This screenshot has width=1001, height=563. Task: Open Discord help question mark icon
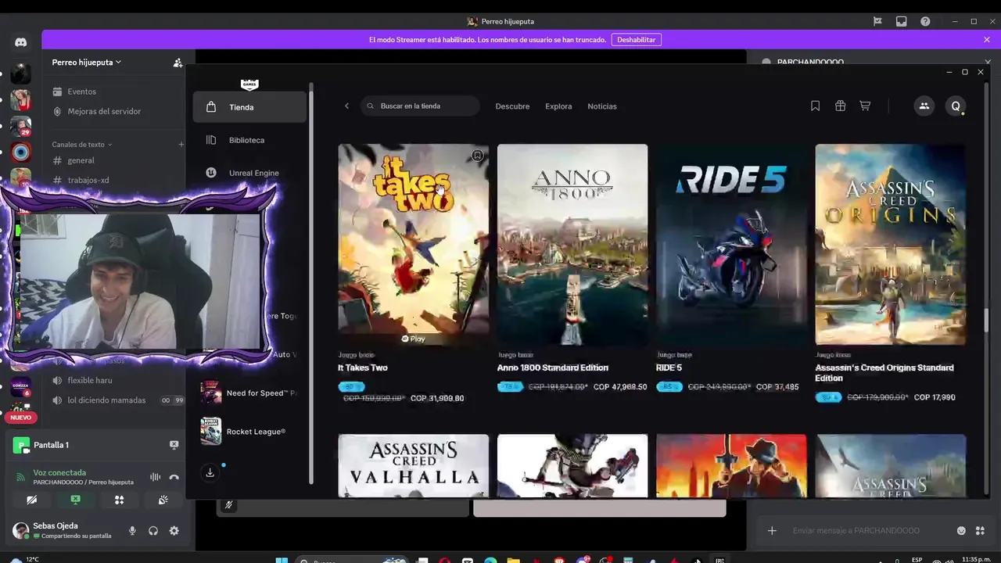[x=925, y=21]
